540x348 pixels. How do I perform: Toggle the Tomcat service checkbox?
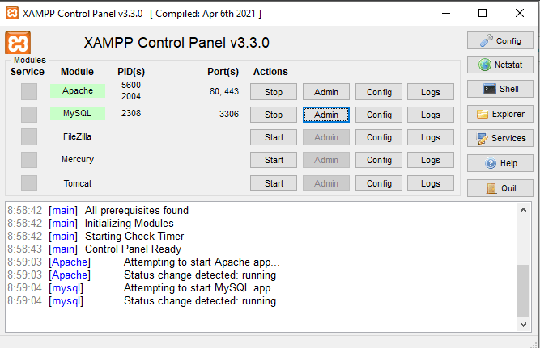pyautogui.click(x=29, y=182)
